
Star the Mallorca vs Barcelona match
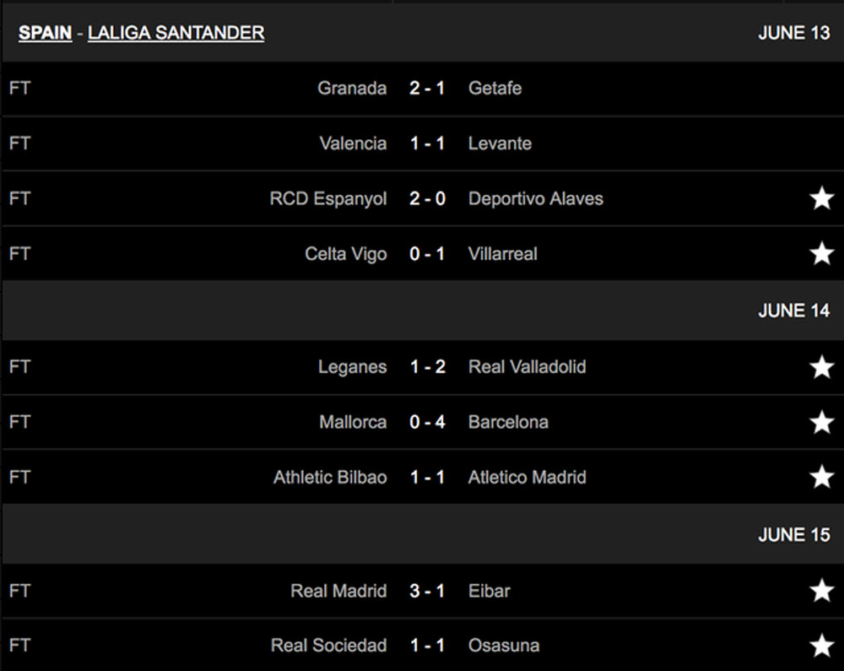pos(821,422)
